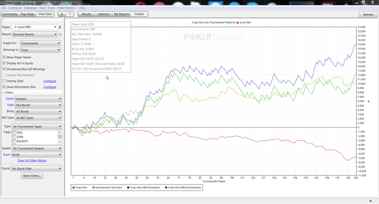The image size is (379, 204).
Task: Click the player profile icon next to Jocer1982
Action: click(60, 27)
